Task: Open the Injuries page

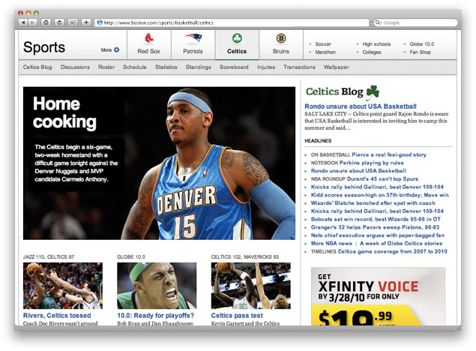Action: pyautogui.click(x=266, y=67)
